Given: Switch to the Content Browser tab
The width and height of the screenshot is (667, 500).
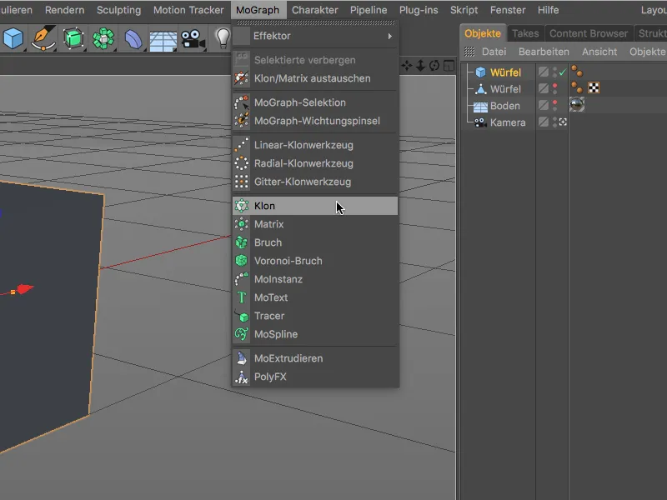Looking at the screenshot, I should click(x=589, y=33).
